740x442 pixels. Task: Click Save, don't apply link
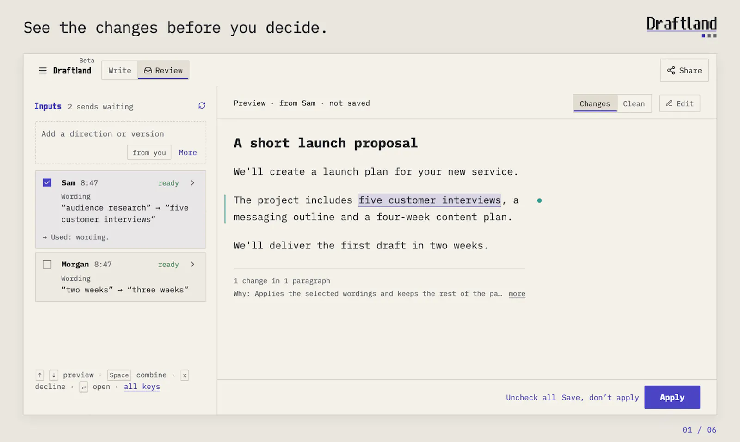tap(600, 397)
